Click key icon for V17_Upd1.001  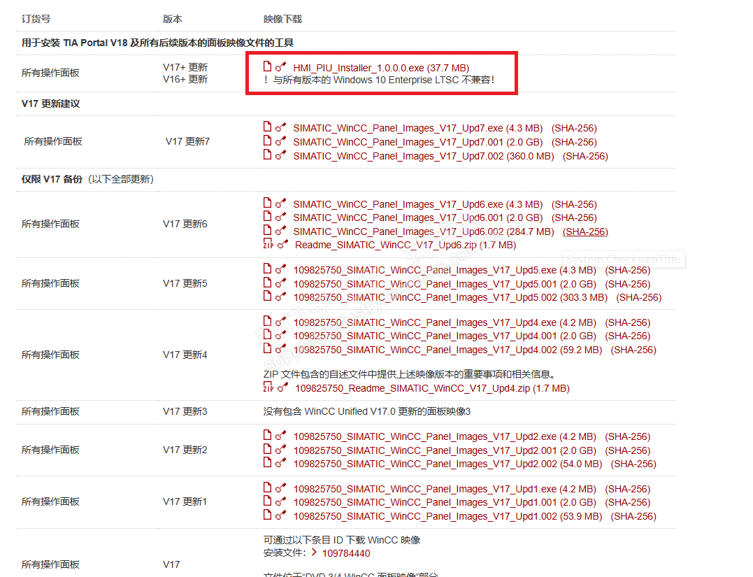pos(281,501)
